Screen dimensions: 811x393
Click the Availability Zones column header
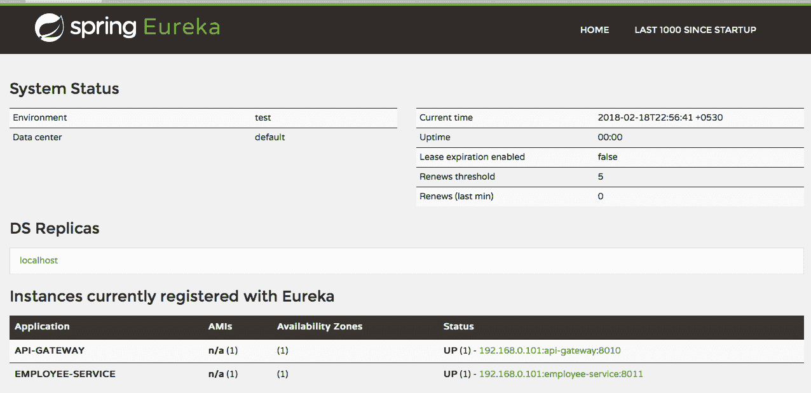click(320, 326)
